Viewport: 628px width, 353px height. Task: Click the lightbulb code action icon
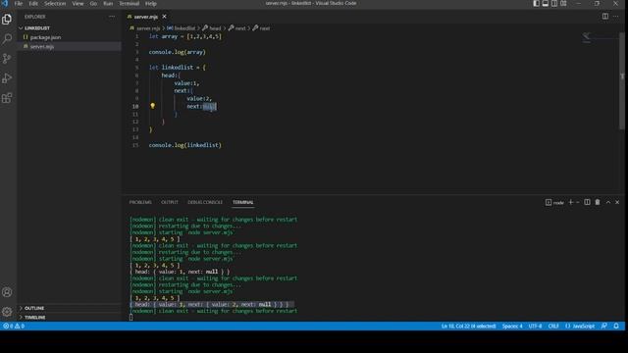pos(153,106)
